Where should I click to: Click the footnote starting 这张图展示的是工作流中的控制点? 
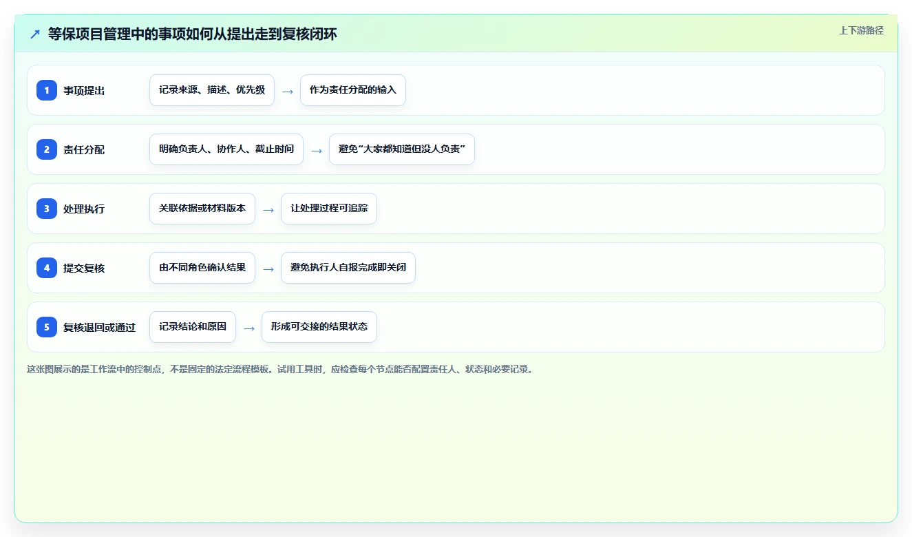pos(281,369)
